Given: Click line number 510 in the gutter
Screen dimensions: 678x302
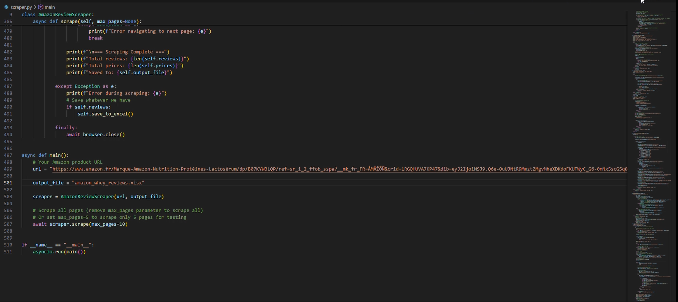Looking at the screenshot, I should pos(8,245).
